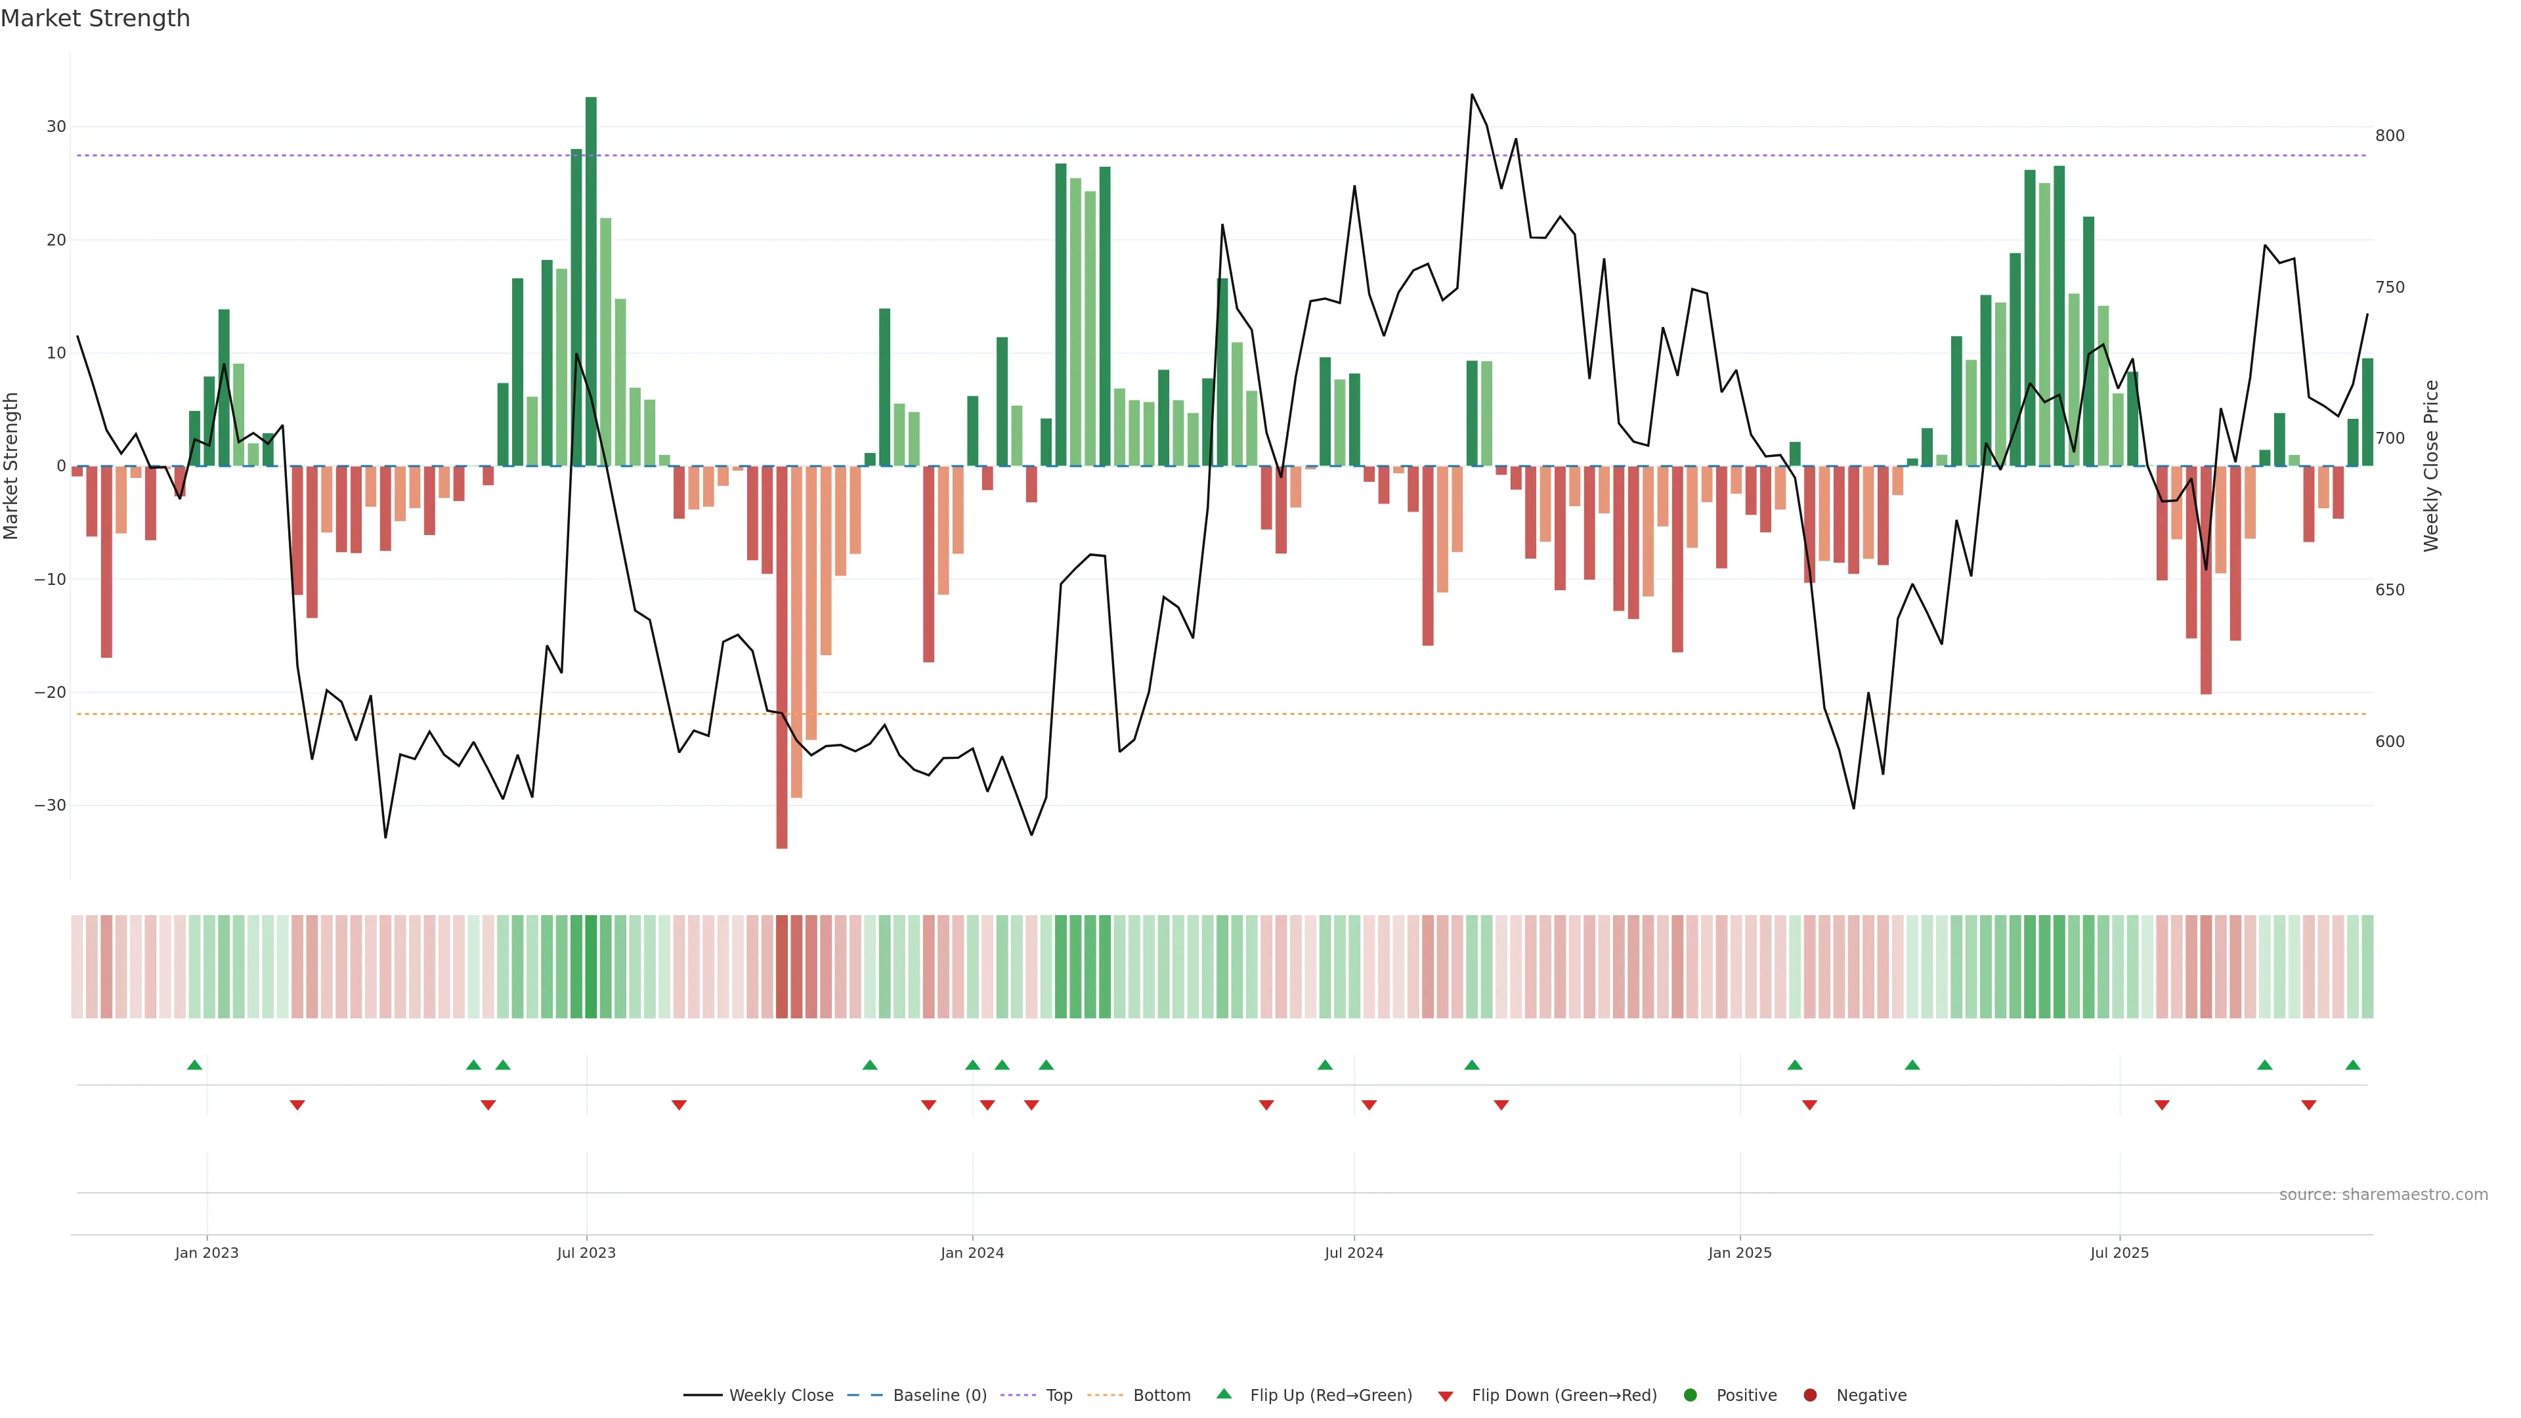Select the earliest red flip-down triangle marker

[297, 1105]
